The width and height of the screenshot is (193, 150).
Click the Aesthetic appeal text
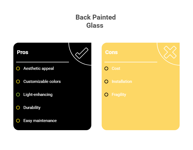click(38, 68)
